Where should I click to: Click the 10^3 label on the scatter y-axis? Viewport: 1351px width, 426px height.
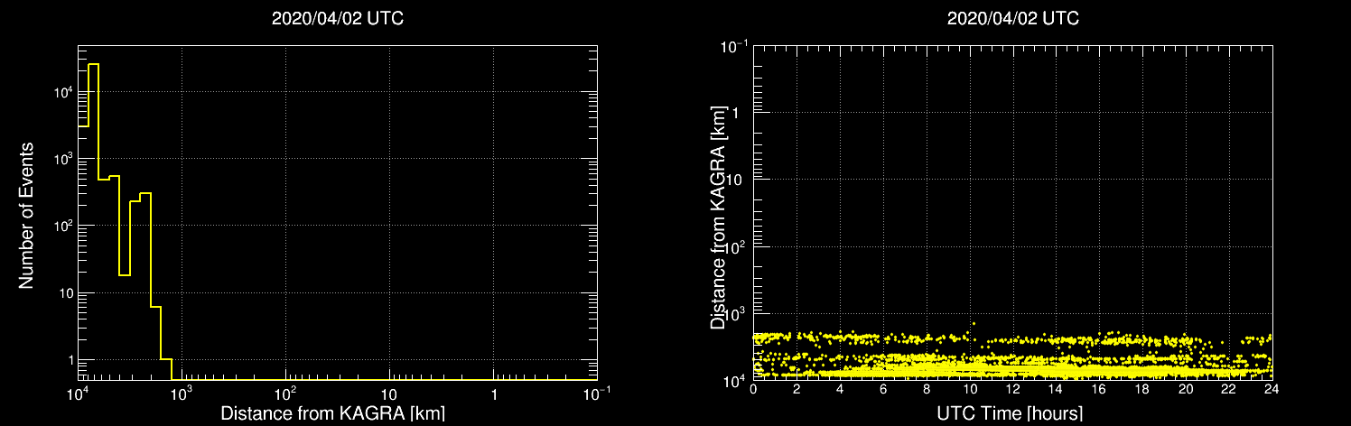(736, 311)
